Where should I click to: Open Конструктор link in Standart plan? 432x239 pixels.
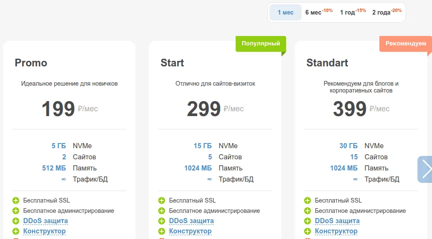336,231
